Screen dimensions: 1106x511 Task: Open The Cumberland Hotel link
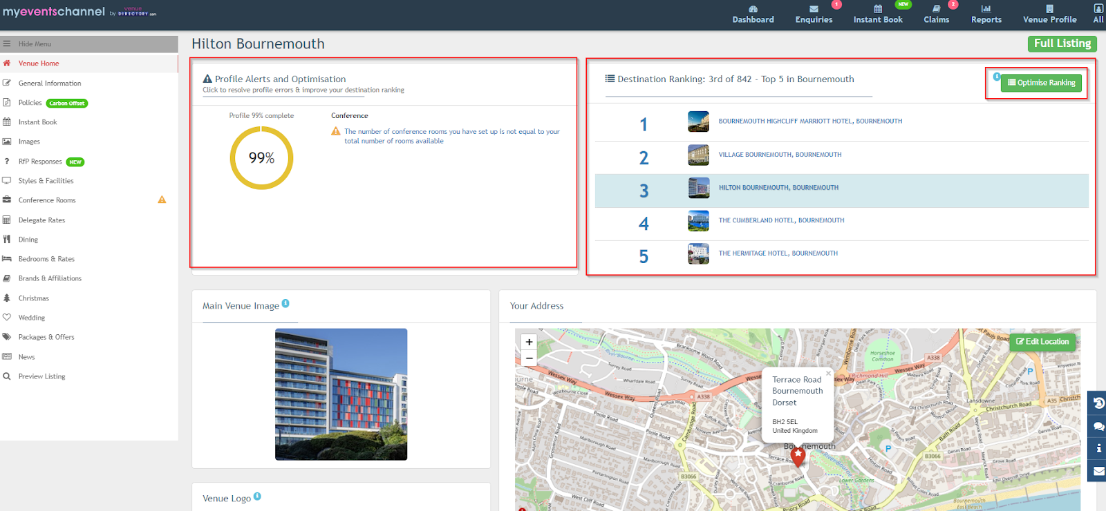[781, 221]
